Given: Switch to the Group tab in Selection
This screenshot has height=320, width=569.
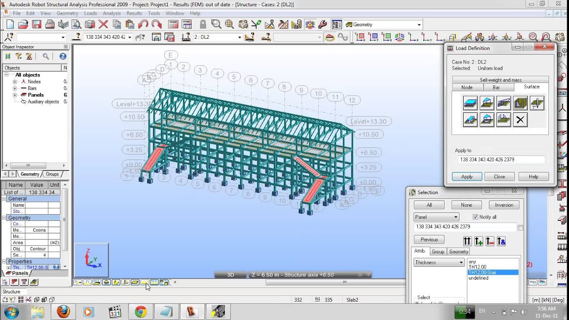Looking at the screenshot, I should (438, 252).
